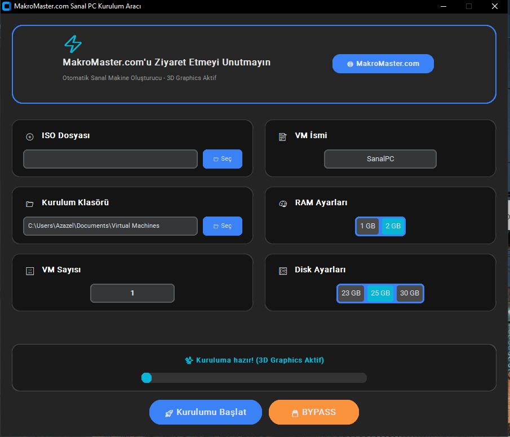
Task: Browse for Kurulum Klasörü with Seç
Action: (223, 226)
